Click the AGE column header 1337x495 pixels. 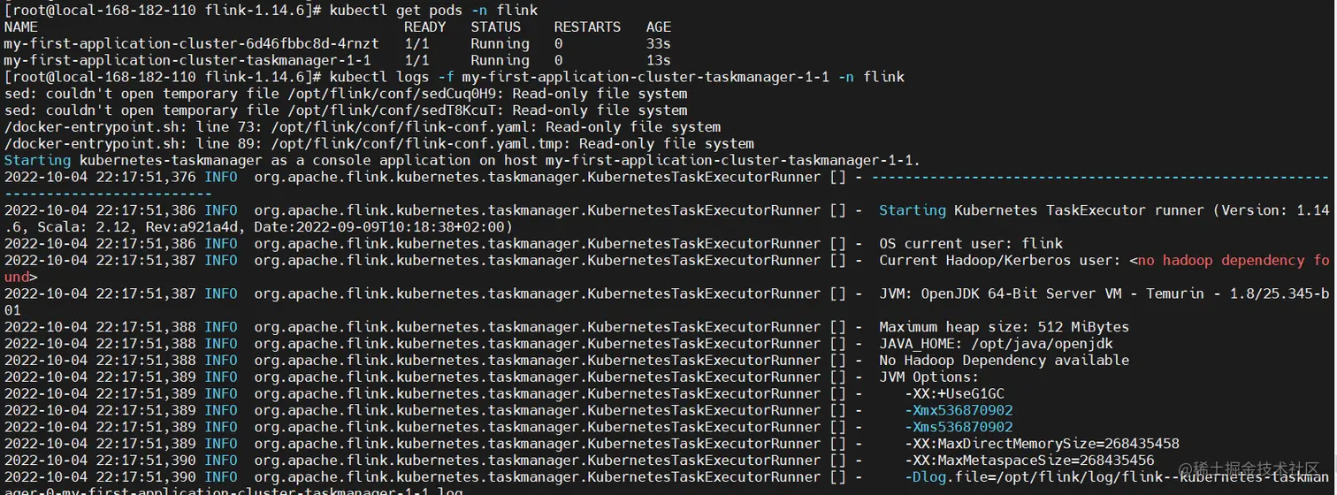coord(658,27)
